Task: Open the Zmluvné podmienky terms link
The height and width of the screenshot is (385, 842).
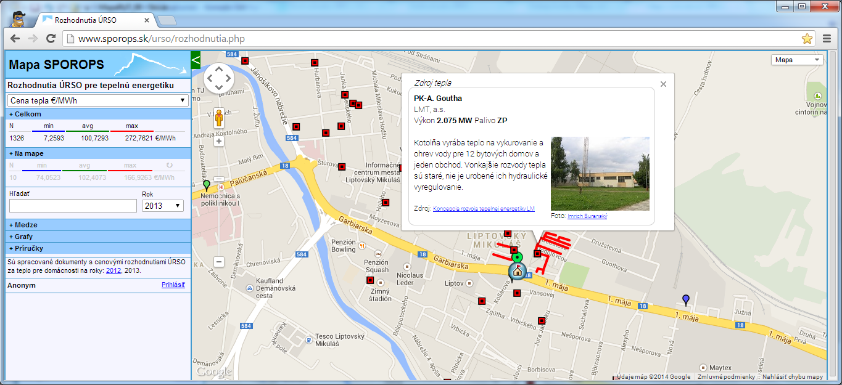Action: (x=726, y=377)
